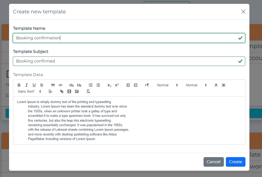Screen dimensions: 262x177
Task: Click the Template Subject input field
Action: point(100,61)
